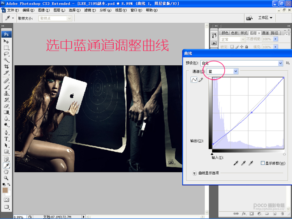Toggle lock transparent pixels
The width and height of the screenshot is (292, 219).
tap(232, 47)
